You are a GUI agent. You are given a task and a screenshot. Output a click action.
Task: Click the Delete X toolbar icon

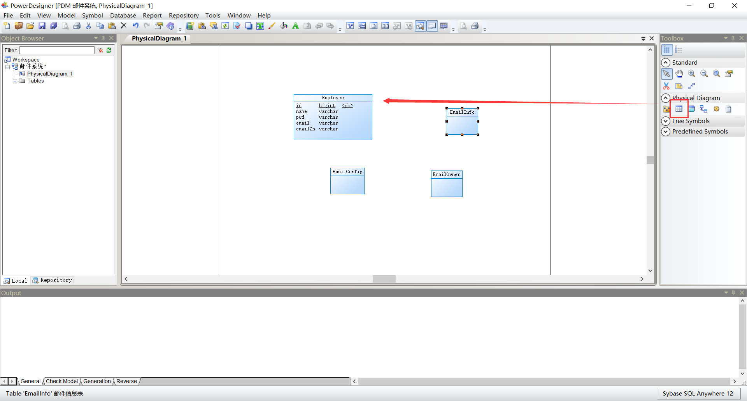coord(124,26)
